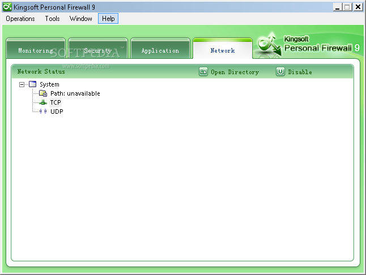The height and width of the screenshot is (275, 366).
Task: Select the UDP tree item
Action: [x=57, y=111]
